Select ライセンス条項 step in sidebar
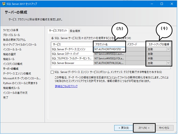Viewport: 178px width, 136px height. click(10, 30)
